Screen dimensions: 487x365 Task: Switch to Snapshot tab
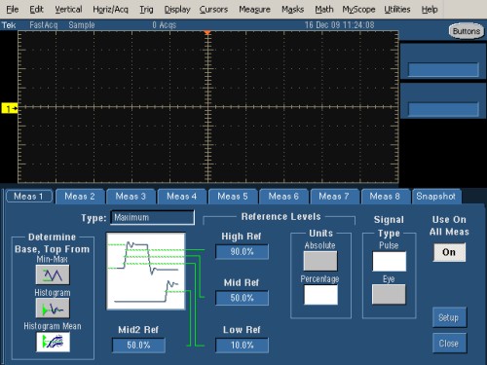(x=436, y=197)
